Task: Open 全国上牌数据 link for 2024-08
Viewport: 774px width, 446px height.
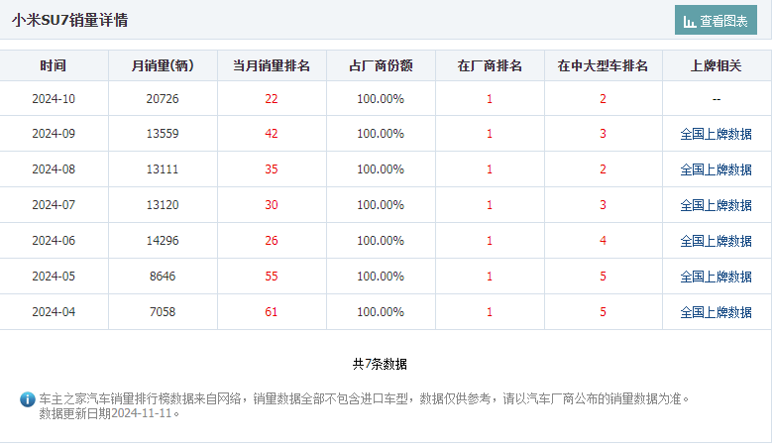Action: point(716,169)
